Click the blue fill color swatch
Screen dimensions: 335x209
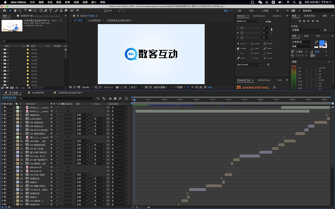322,43
